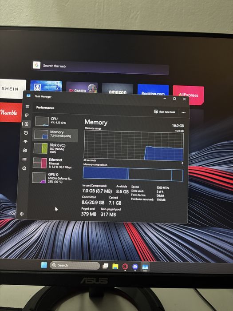Click the taskbar Search box

click(75, 265)
